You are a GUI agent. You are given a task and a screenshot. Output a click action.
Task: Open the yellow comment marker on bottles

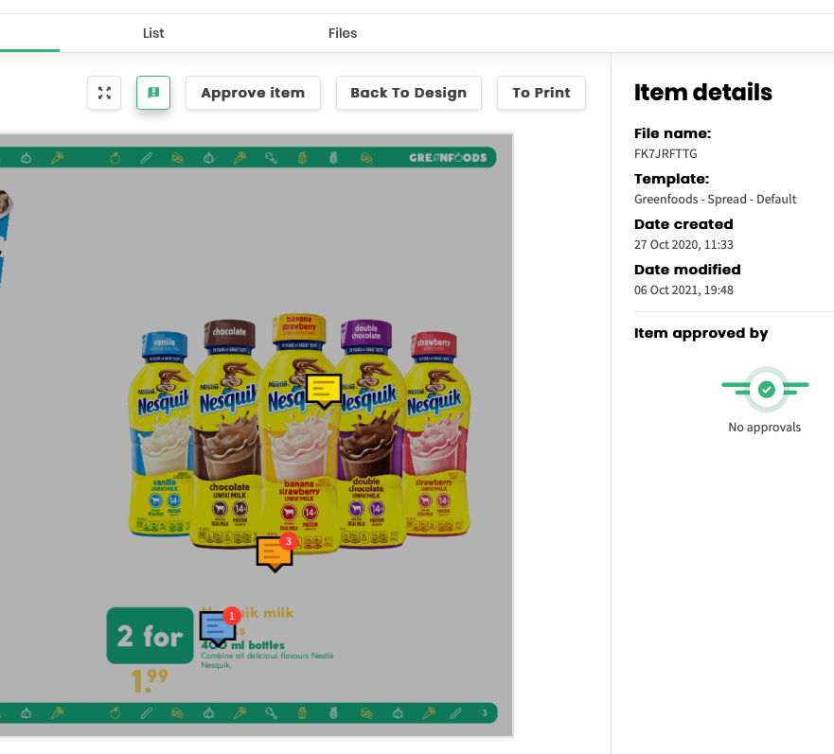[324, 391]
